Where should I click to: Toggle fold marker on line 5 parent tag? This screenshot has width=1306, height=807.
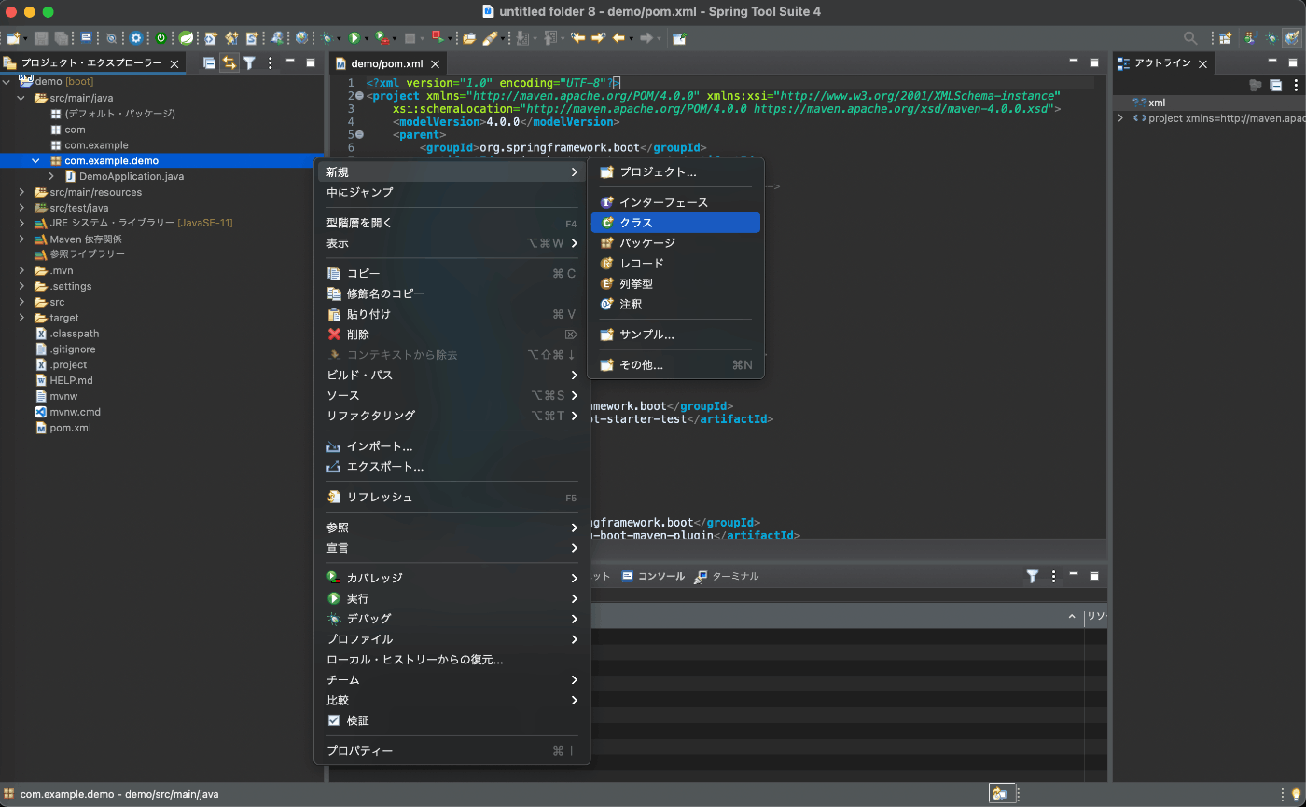coord(359,135)
